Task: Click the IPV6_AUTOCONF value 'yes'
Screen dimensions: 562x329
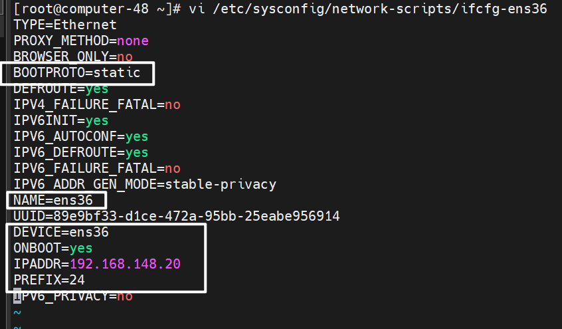Action: [137, 136]
